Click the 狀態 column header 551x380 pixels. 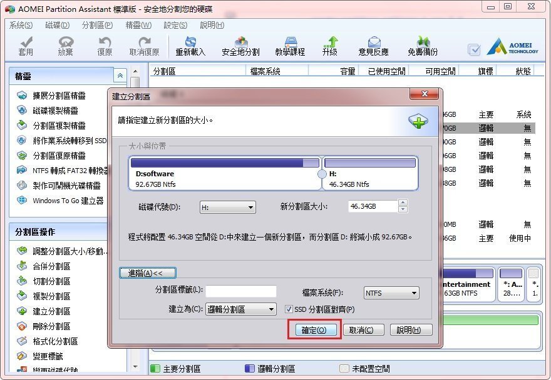coord(515,71)
